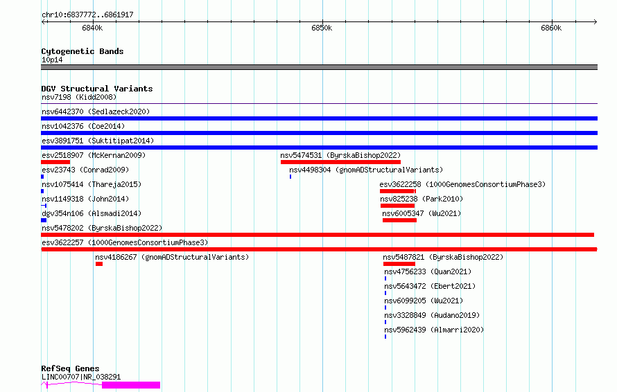Click the esv3622257 long red bar
Image resolution: width=617 pixels, height=392 pixels.
click(319, 249)
